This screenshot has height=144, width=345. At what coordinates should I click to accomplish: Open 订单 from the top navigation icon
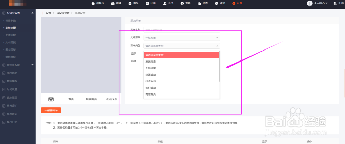click(147, 3)
